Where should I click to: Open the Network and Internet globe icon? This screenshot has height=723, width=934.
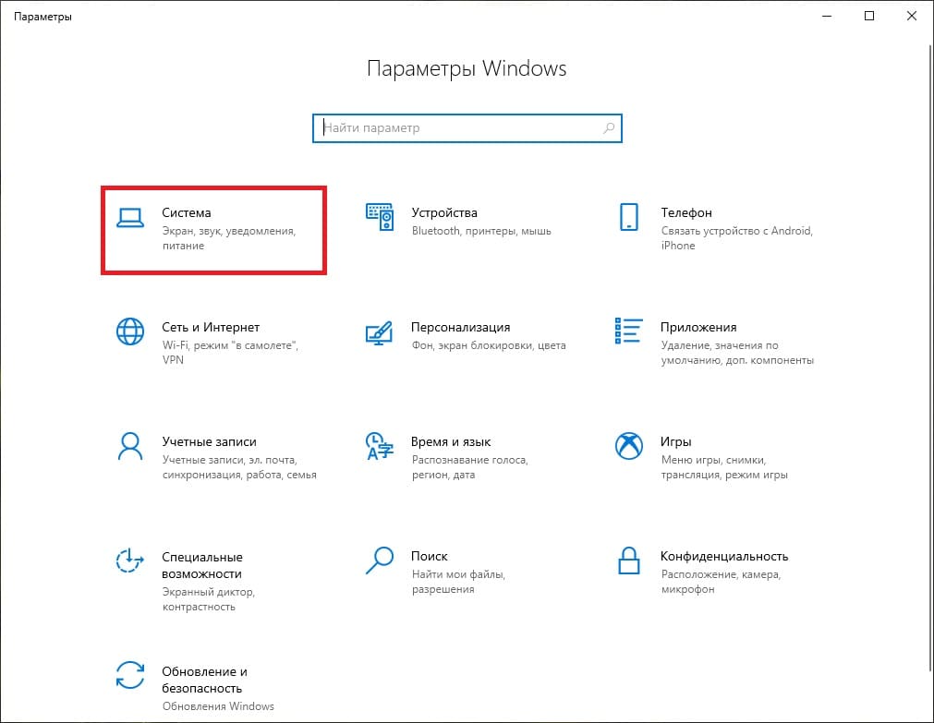130,331
